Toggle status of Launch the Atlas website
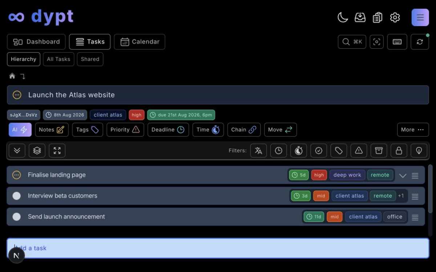436x272 pixels. (x=17, y=95)
